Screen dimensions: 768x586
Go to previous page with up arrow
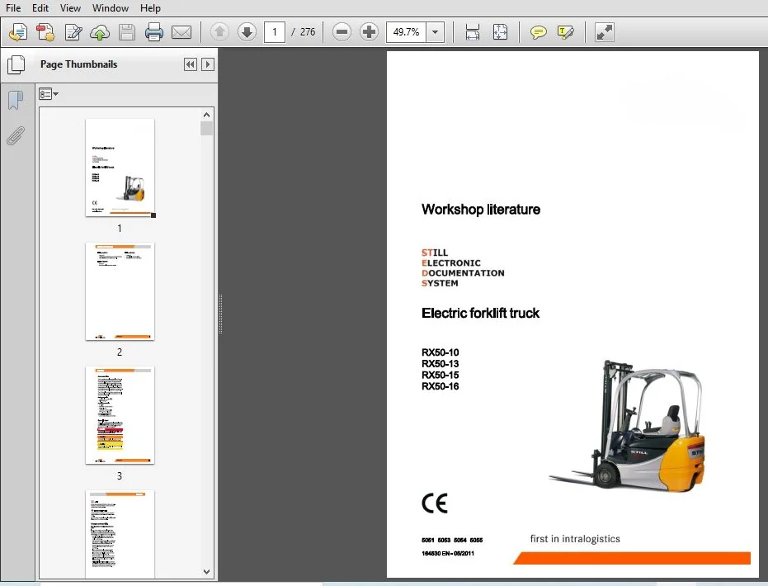coord(219,32)
